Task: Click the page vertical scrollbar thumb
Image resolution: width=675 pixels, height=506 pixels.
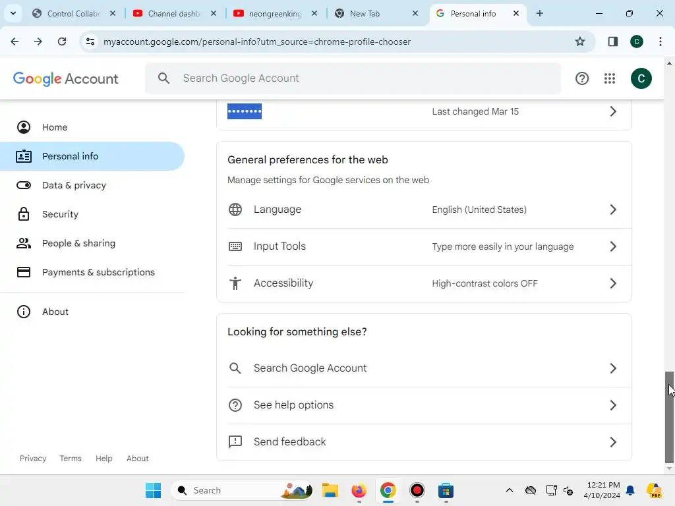Action: coord(669,417)
